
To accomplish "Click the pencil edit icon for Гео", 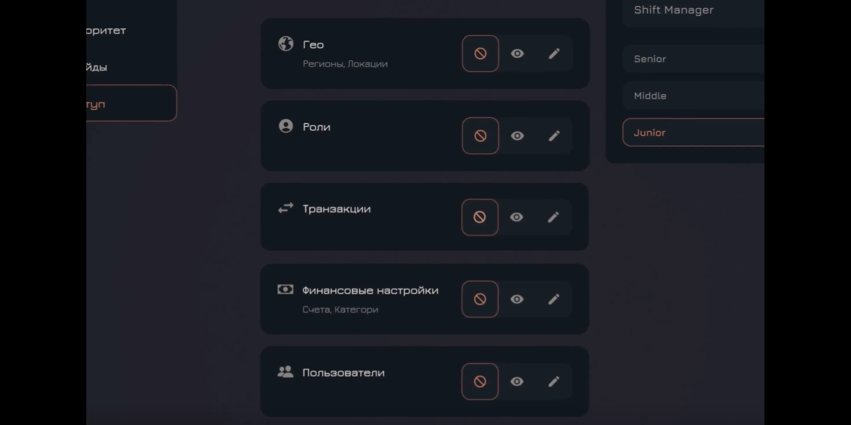I will coord(554,53).
